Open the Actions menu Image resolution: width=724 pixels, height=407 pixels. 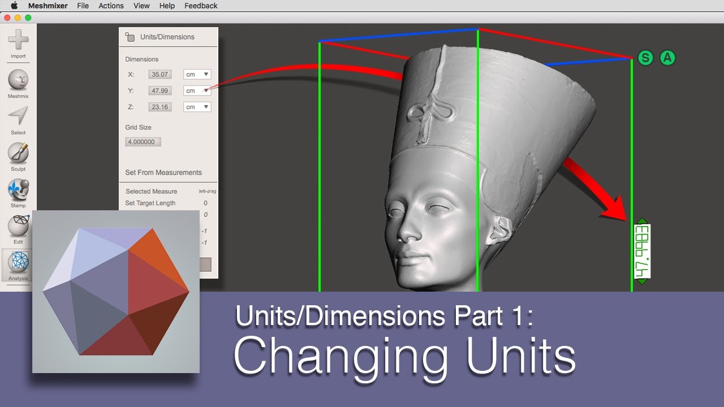[x=111, y=6]
